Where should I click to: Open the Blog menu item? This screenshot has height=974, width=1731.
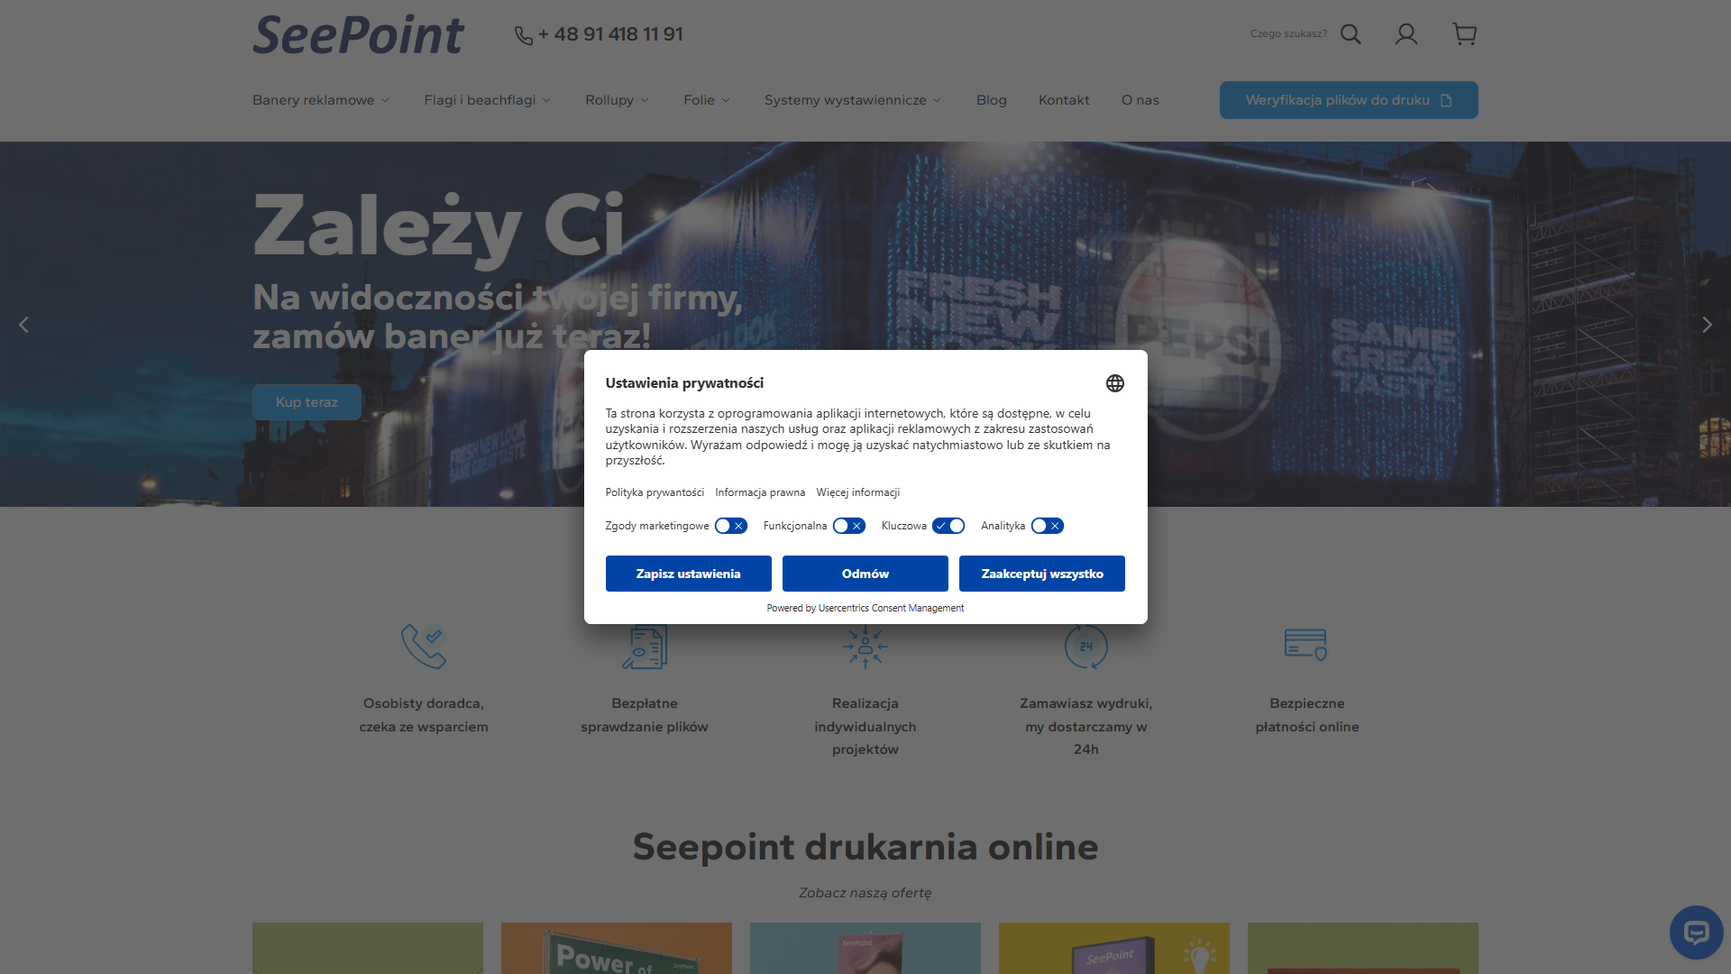(992, 100)
